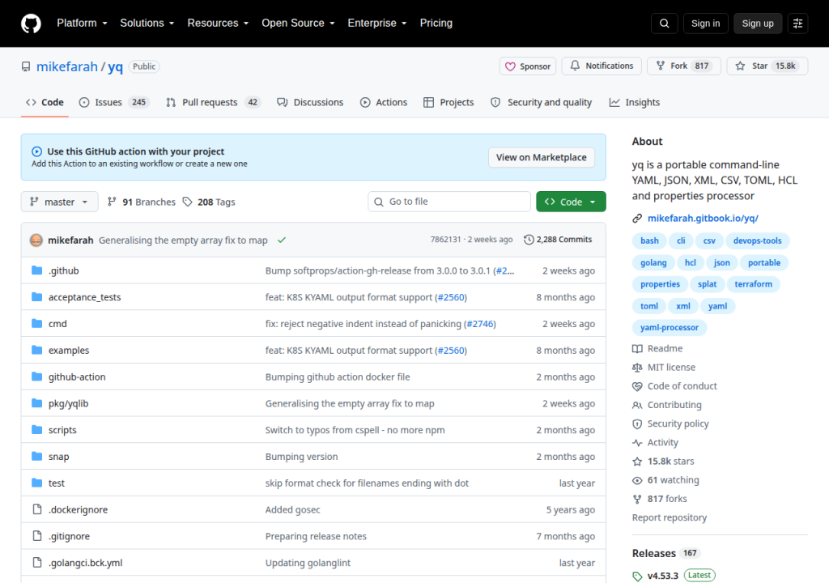The image size is (829, 583).
Task: Expand the Platform menu
Action: 82,23
